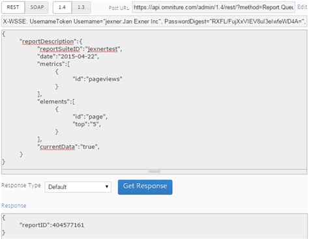The width and height of the screenshot is (309, 239).
Task: Click the Get Response button
Action: pyautogui.click(x=145, y=187)
